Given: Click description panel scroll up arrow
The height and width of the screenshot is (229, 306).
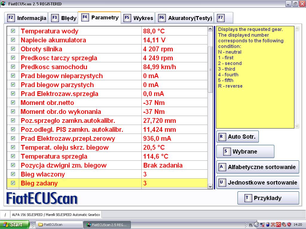Looking at the screenshot, I should click(297, 29).
